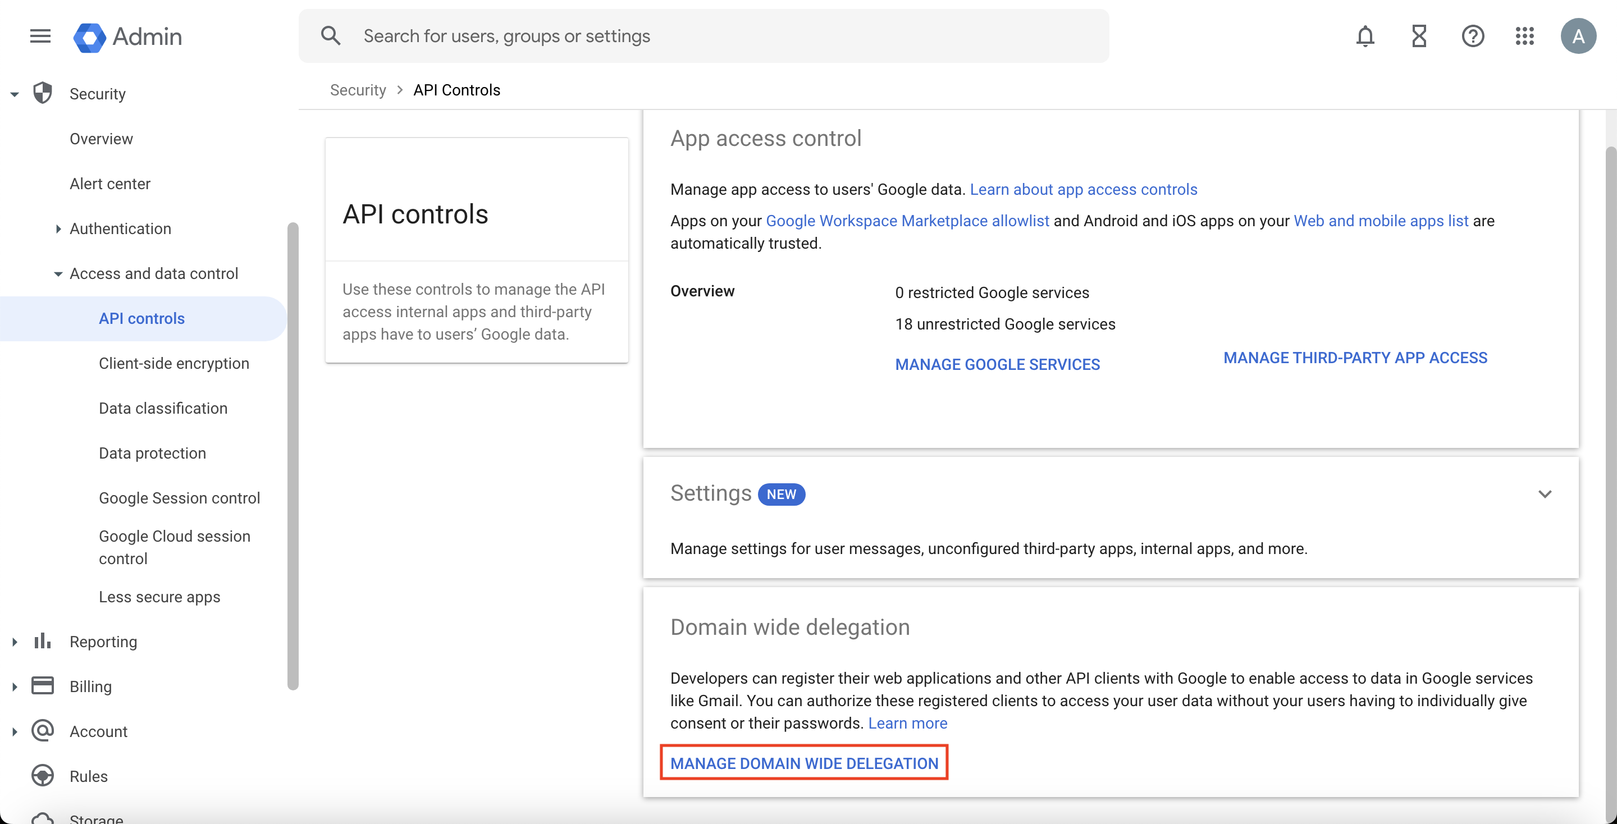Open the account avatar menu
Viewport: 1617px width, 824px height.
click(x=1578, y=36)
